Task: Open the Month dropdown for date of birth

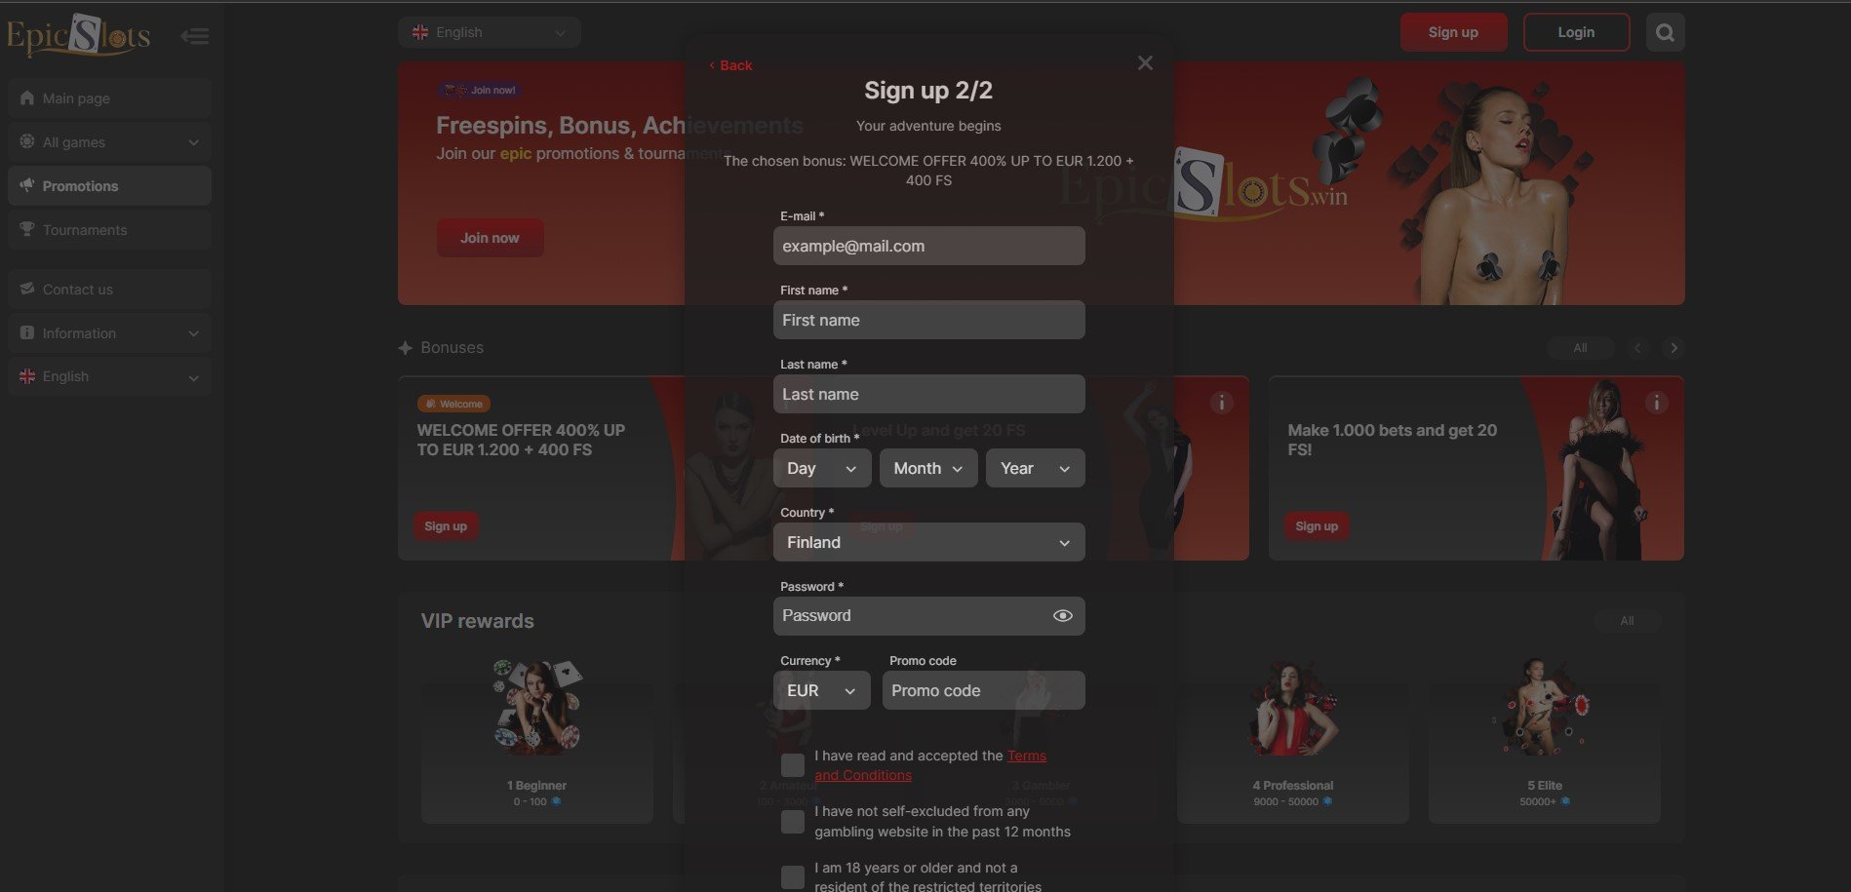Action: point(928,468)
